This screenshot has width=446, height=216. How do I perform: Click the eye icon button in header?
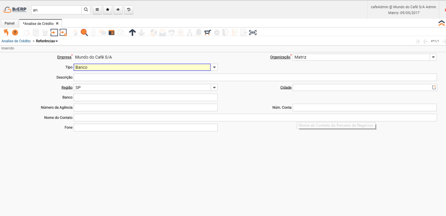tap(118, 10)
